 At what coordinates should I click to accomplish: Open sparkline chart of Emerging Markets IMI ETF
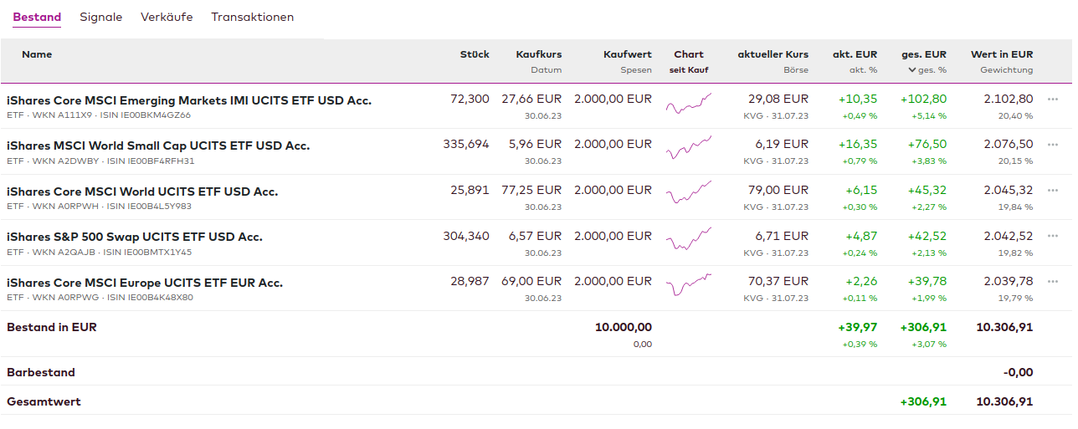(689, 105)
